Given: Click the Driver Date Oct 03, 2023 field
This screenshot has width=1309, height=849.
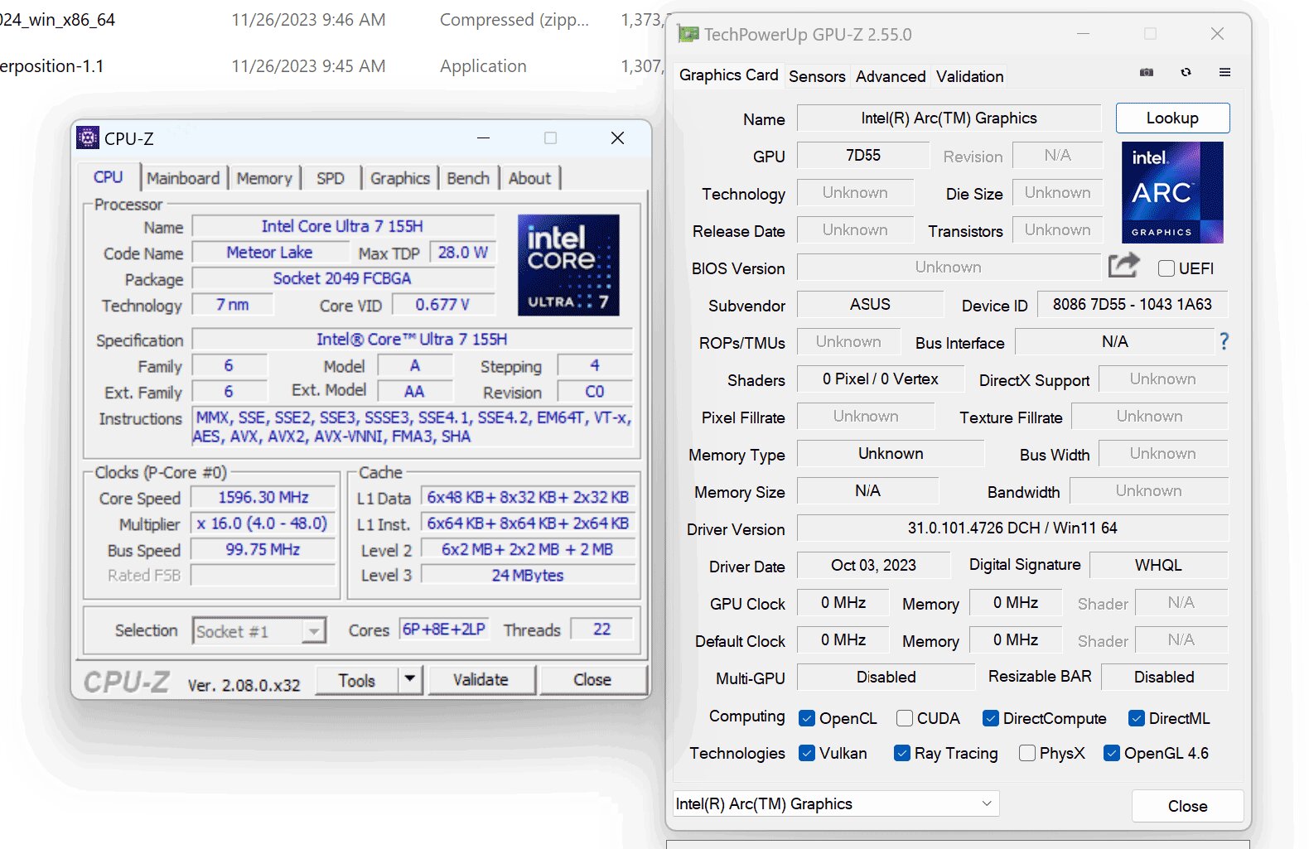Looking at the screenshot, I should click(x=873, y=565).
